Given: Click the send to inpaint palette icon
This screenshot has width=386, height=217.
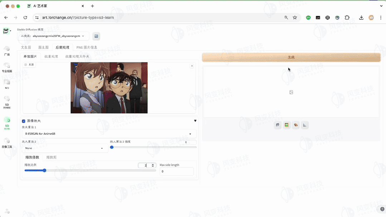Looking at the screenshot, I should 295,125.
